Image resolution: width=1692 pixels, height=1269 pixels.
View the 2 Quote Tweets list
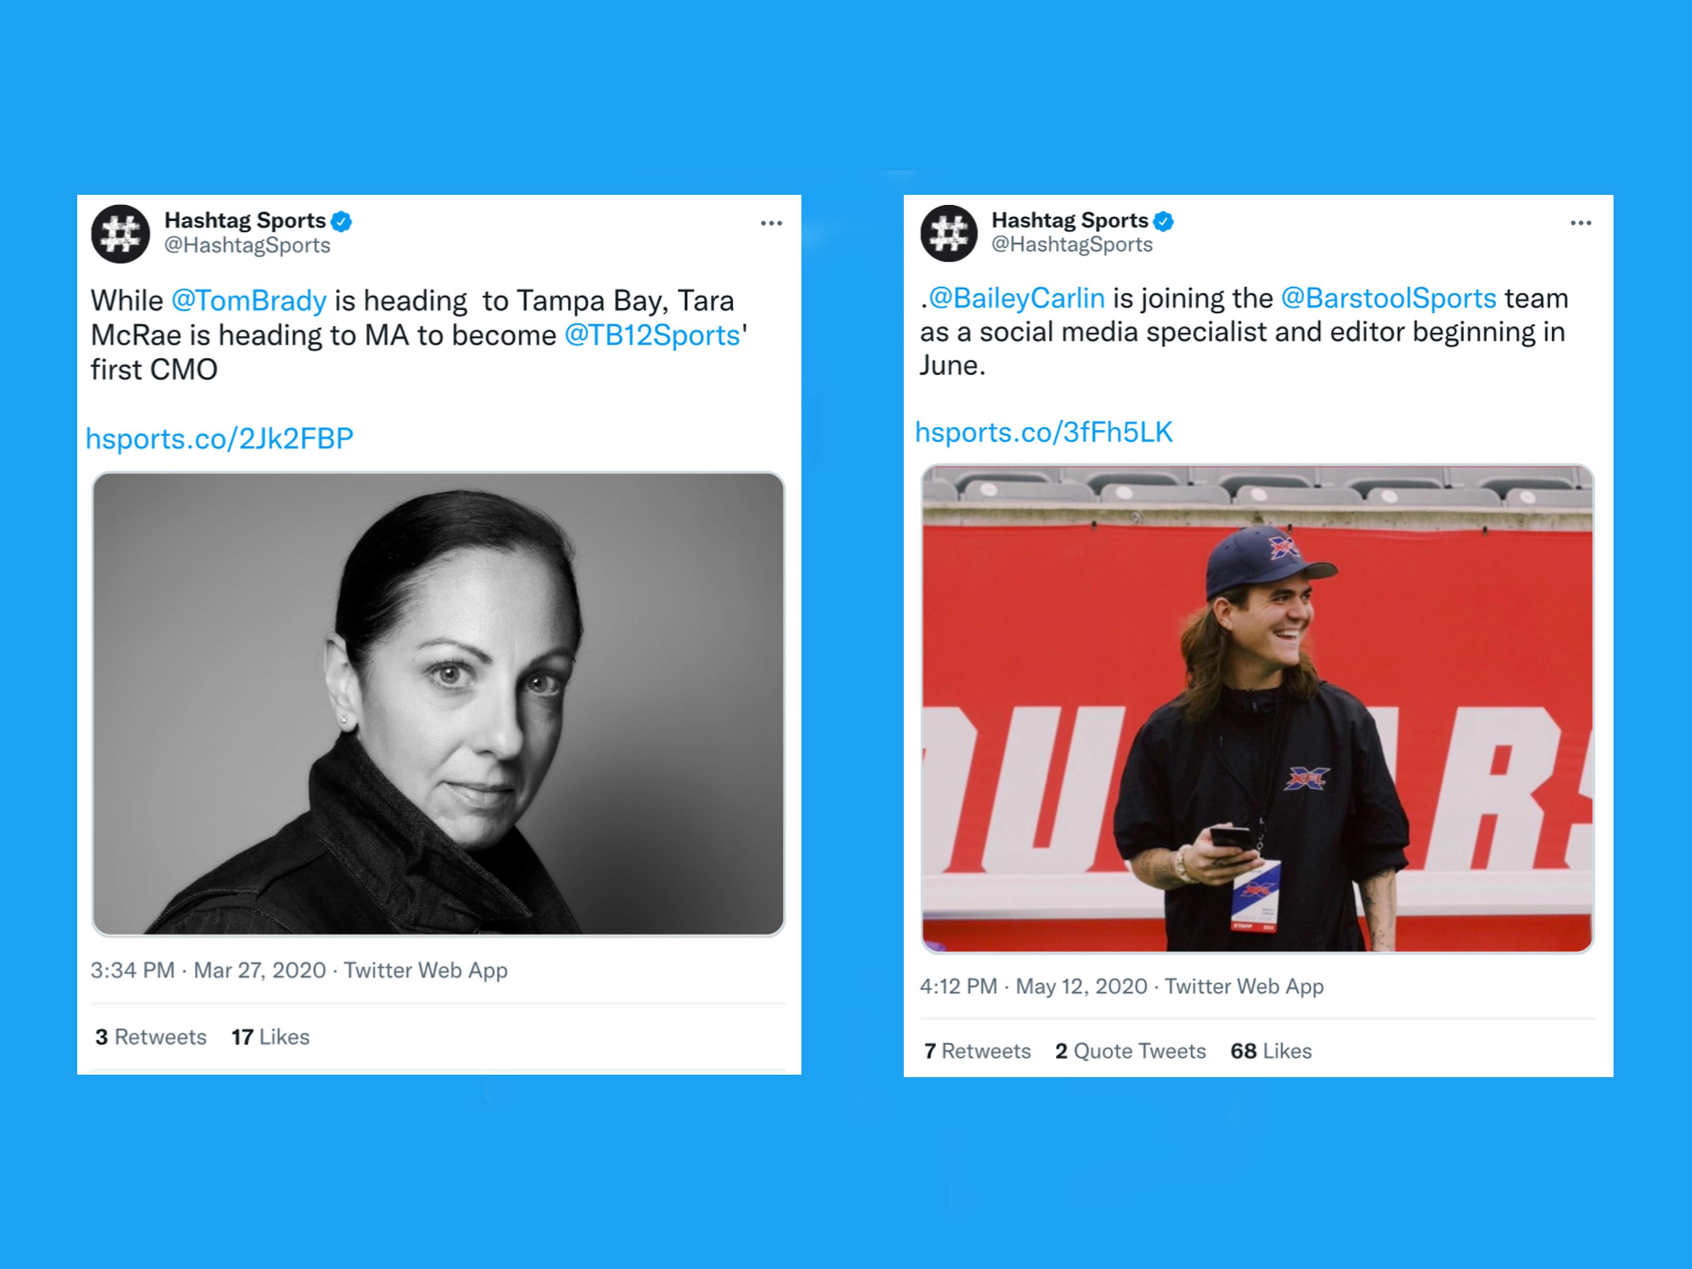click(x=1131, y=1051)
